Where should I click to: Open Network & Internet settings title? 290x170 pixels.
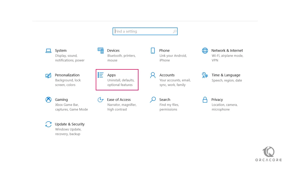(x=227, y=50)
